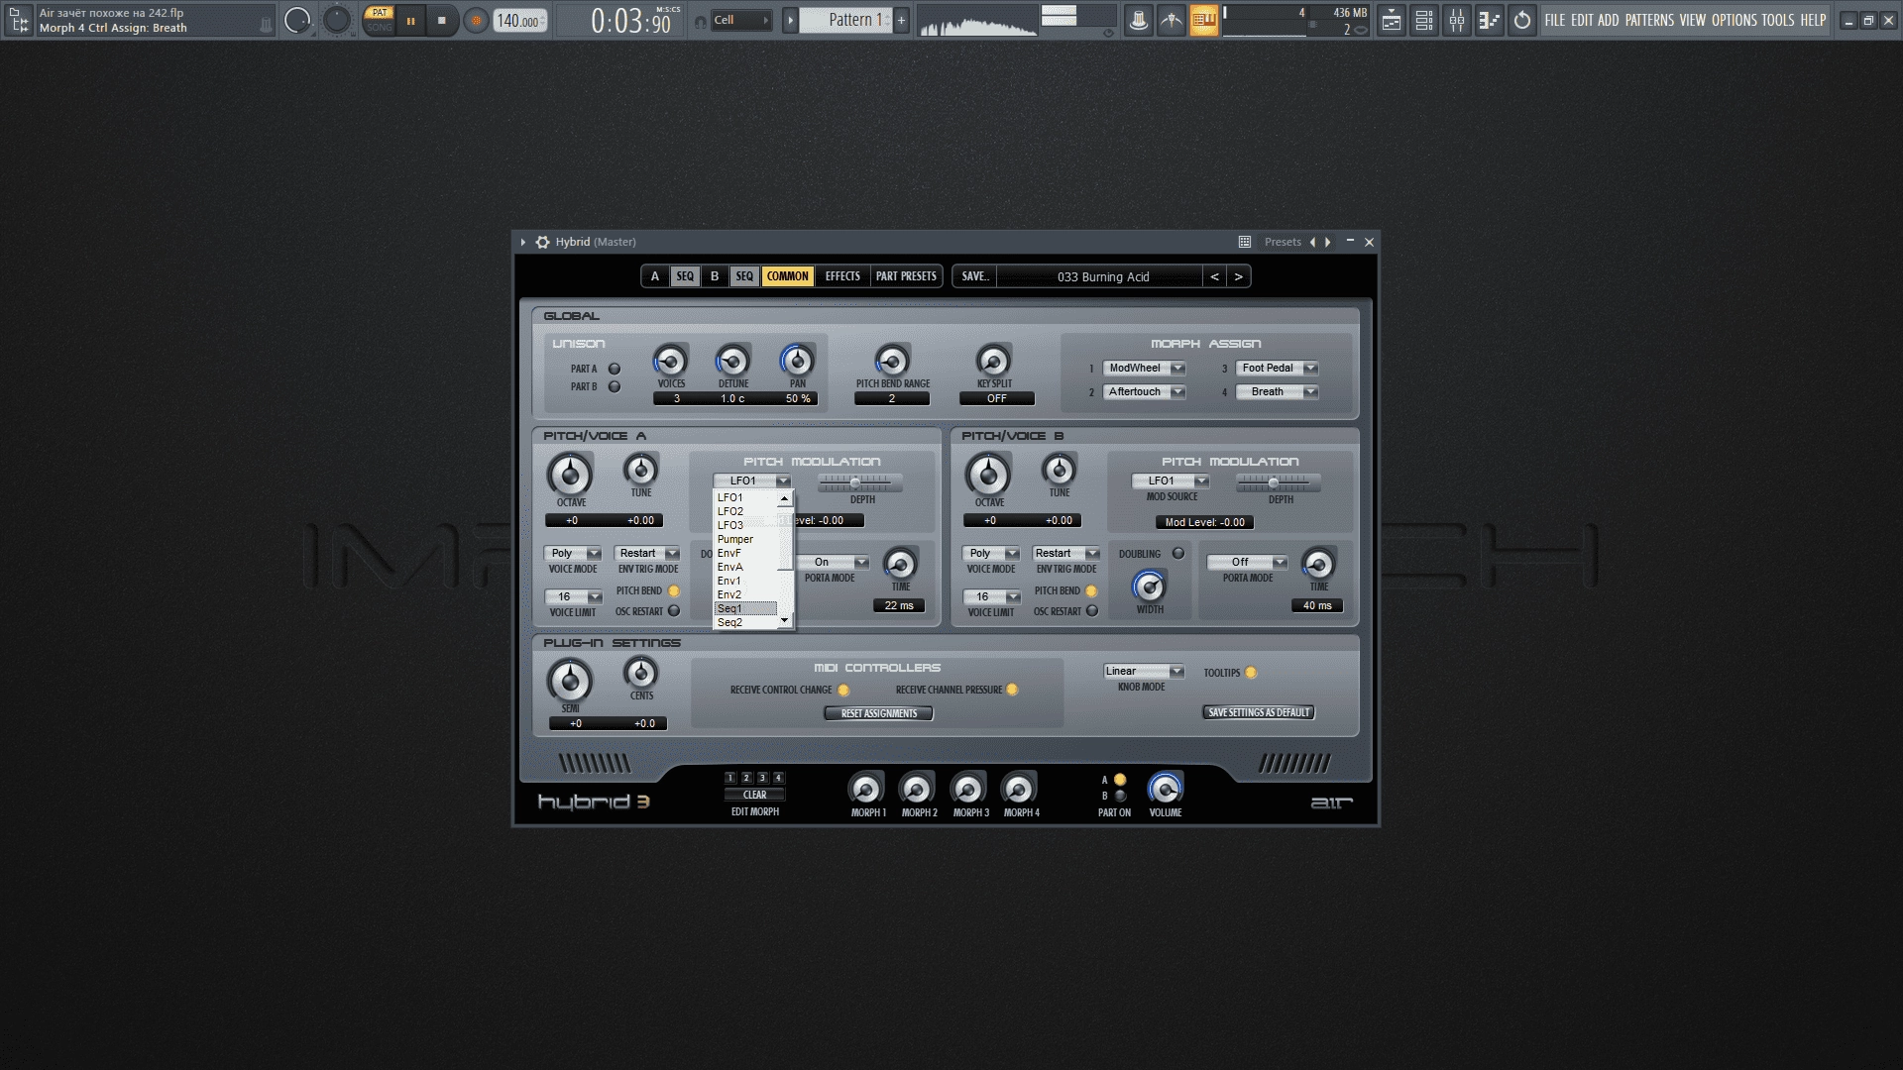This screenshot has height=1070, width=1903.
Task: Expand Hybrid window menu arrow
Action: pyautogui.click(x=523, y=242)
